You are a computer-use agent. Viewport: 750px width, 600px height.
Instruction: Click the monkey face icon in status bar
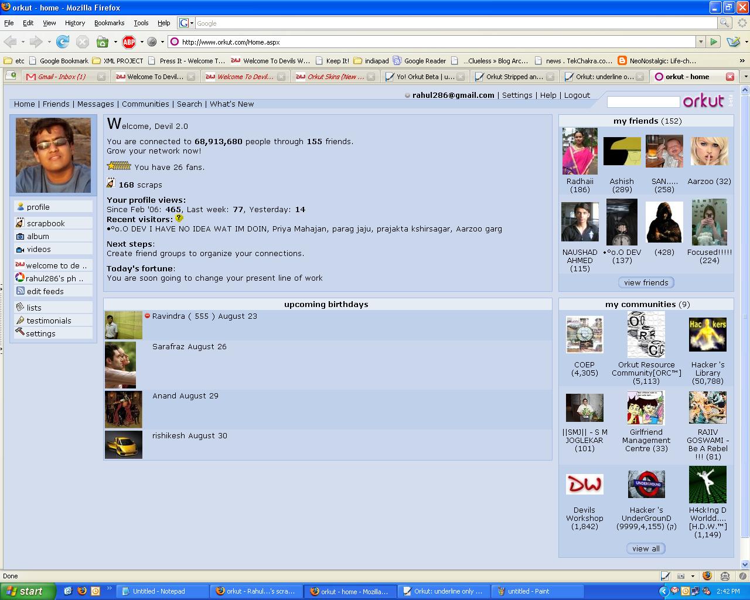pyautogui.click(x=725, y=576)
